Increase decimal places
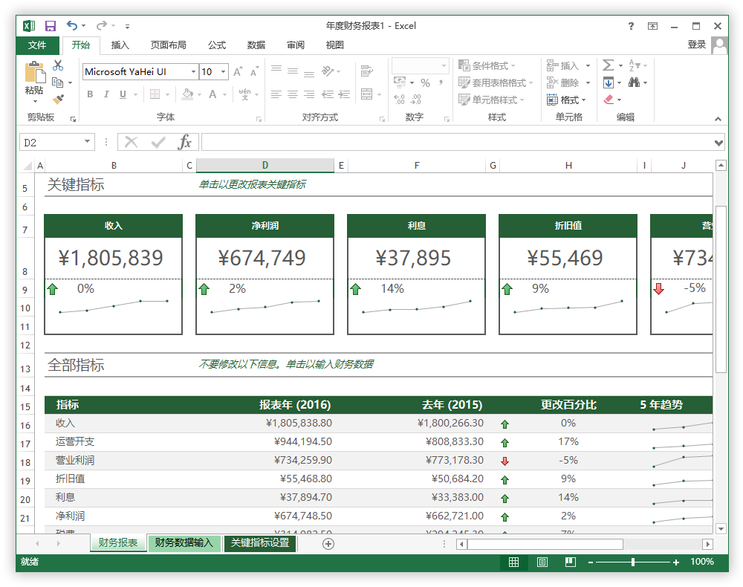This screenshot has height=587, width=743. pos(399,100)
